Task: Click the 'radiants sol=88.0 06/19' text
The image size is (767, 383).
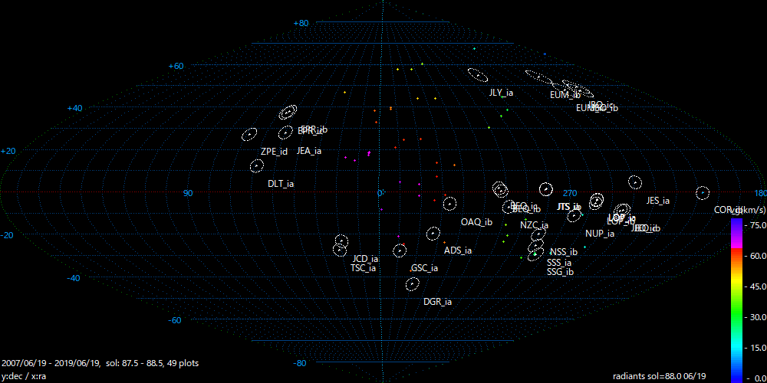Action: [660, 376]
